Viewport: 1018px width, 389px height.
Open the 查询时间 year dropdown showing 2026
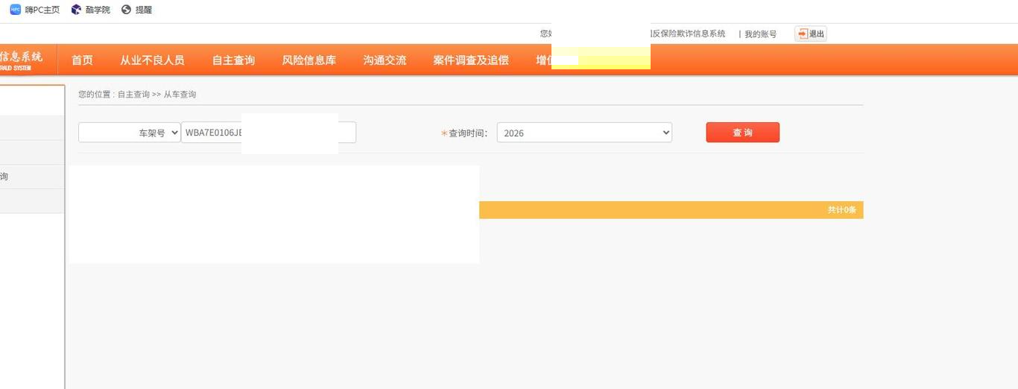[x=584, y=133]
